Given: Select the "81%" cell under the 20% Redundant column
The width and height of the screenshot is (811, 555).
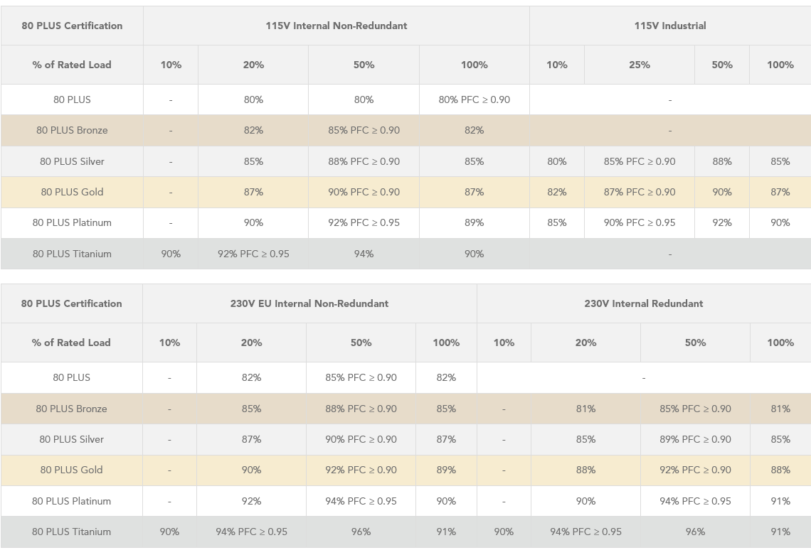Looking at the screenshot, I should (x=585, y=409).
